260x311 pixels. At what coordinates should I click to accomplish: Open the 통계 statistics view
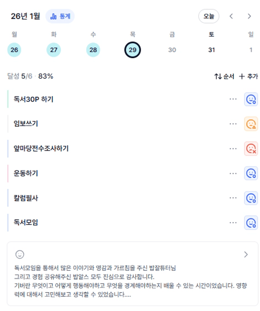tap(60, 16)
